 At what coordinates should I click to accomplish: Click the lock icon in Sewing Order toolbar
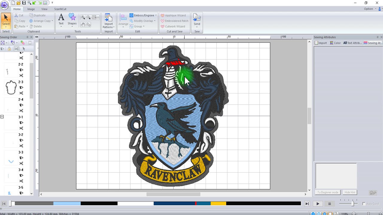[x=9, y=49]
